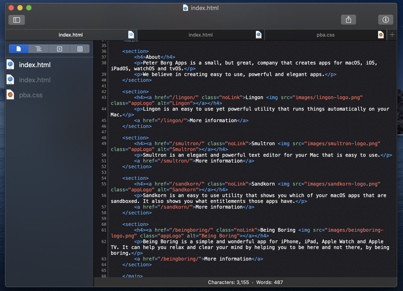Place cursor in "Peter Borg Apps" text

coord(165,63)
